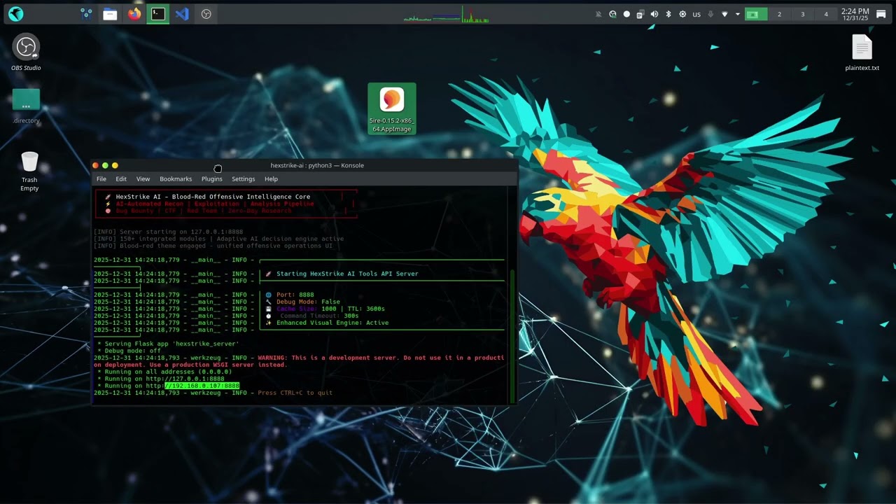Open the clock showing 2:24 PM
The width and height of the screenshot is (896, 504).
tap(855, 14)
